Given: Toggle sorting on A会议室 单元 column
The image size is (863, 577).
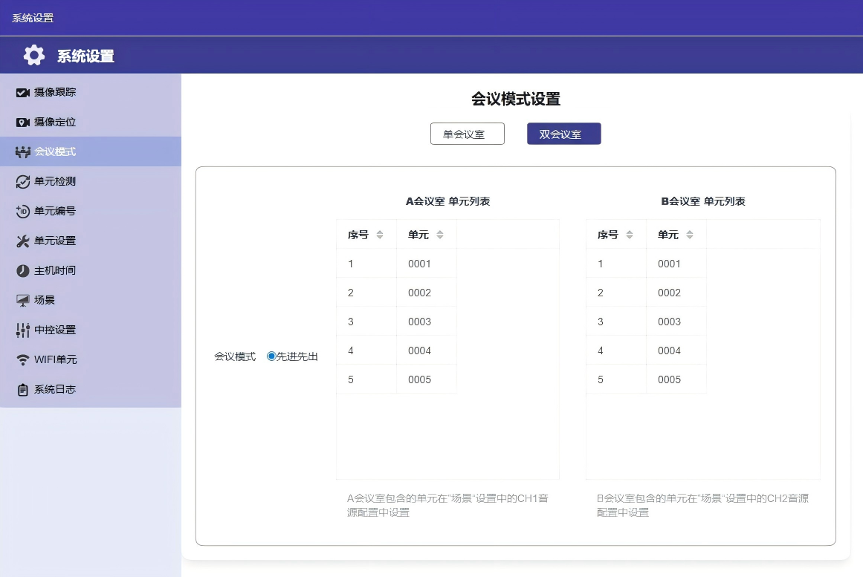Looking at the screenshot, I should (x=439, y=234).
